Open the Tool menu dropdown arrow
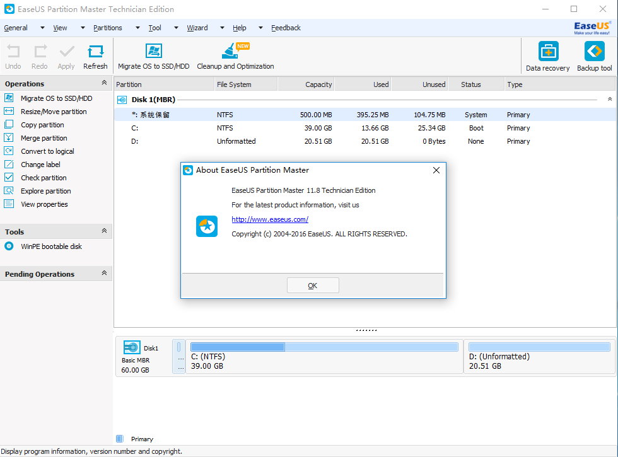618x457 pixels. (176, 28)
